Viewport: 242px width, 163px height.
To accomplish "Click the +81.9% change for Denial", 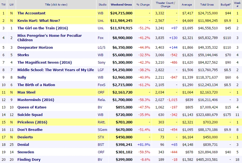I will [144, 144].
